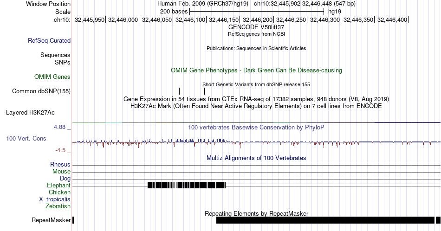Click the Scale label

point(63,12)
